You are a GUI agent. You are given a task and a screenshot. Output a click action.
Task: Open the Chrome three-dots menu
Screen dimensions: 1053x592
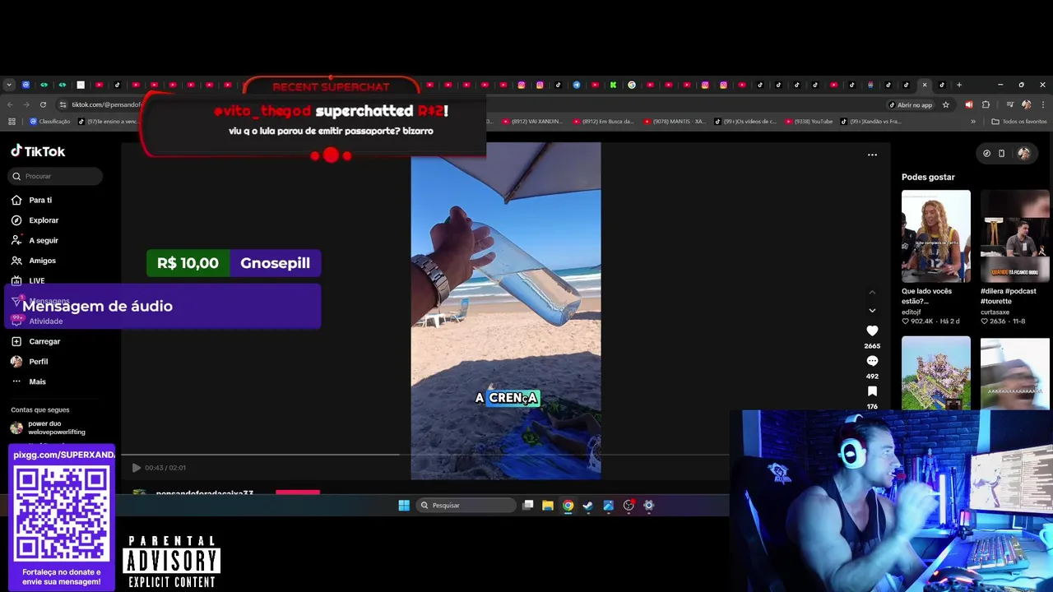coord(1042,104)
